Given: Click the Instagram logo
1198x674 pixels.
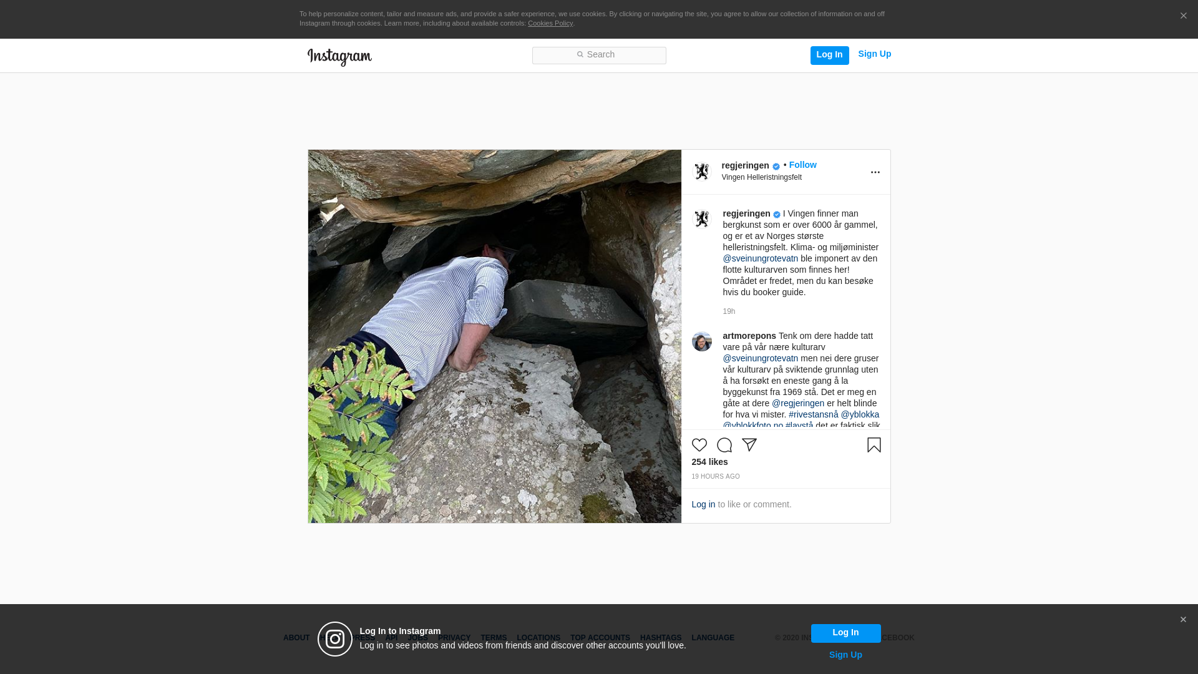Looking at the screenshot, I should pos(339,57).
